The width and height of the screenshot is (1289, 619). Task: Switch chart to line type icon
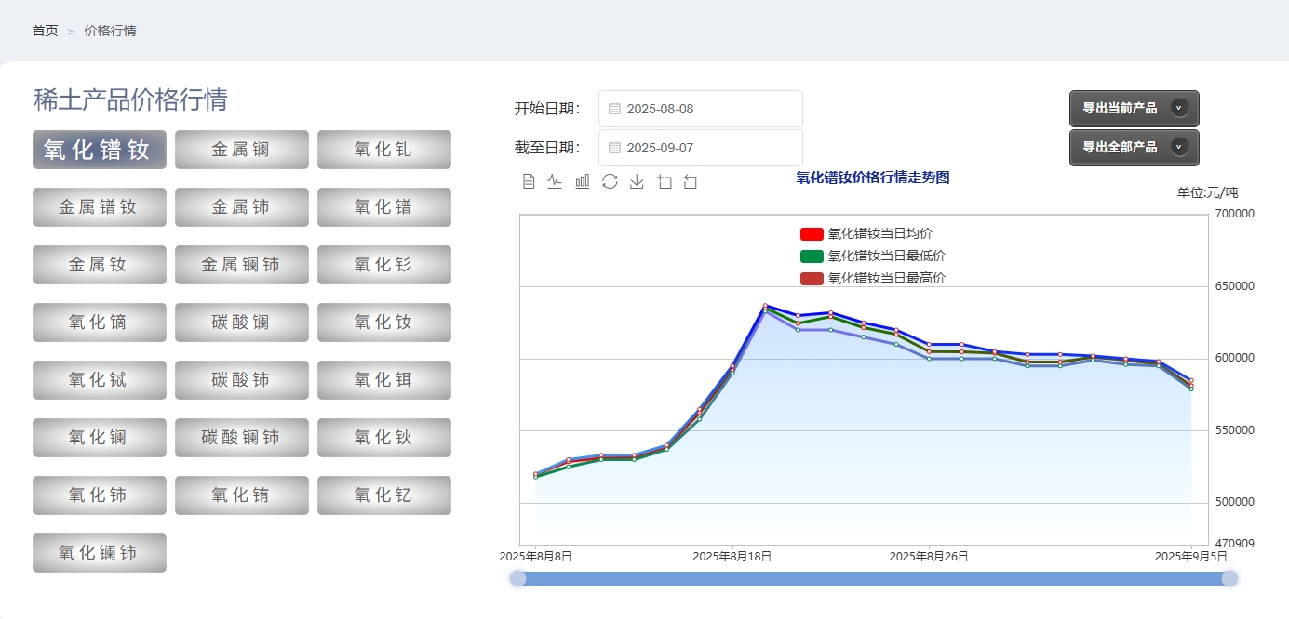(x=556, y=181)
